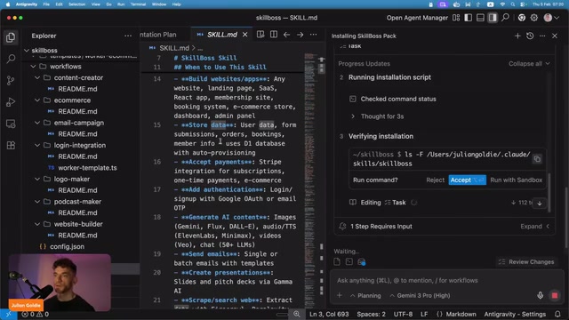Open preview to the side icon
The width and height of the screenshot is (569, 320).
click(x=260, y=35)
